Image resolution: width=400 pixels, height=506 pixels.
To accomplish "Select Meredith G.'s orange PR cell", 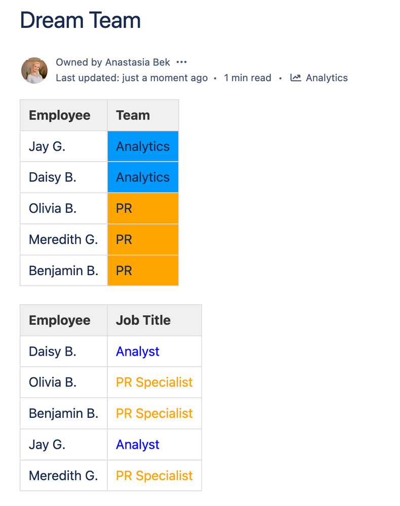I will click(143, 240).
